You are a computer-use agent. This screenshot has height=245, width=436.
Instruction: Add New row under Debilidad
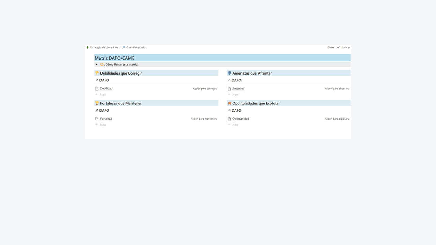(101, 94)
